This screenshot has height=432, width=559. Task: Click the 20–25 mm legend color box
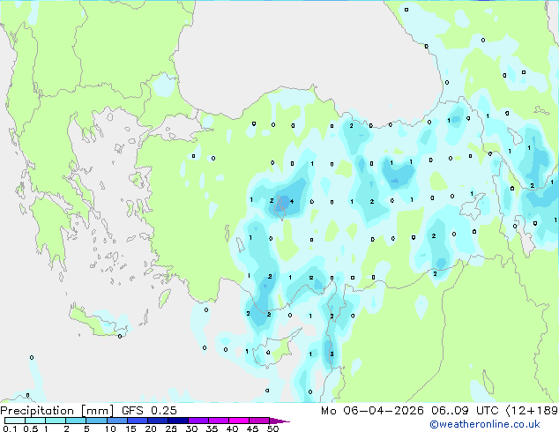157,421
